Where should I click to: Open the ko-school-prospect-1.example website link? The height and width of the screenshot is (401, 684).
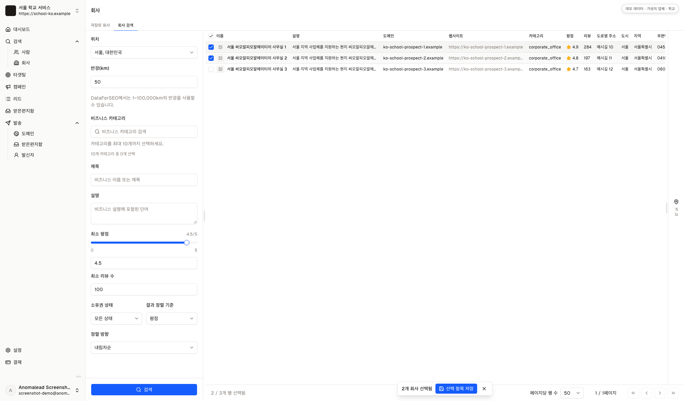pos(486,47)
